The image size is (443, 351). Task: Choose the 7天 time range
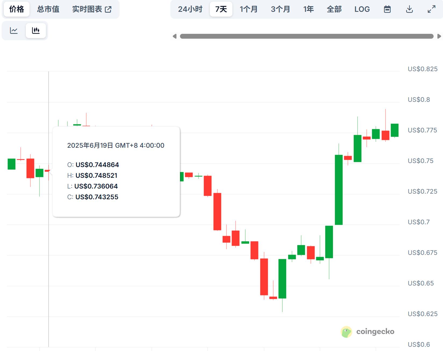(x=221, y=9)
